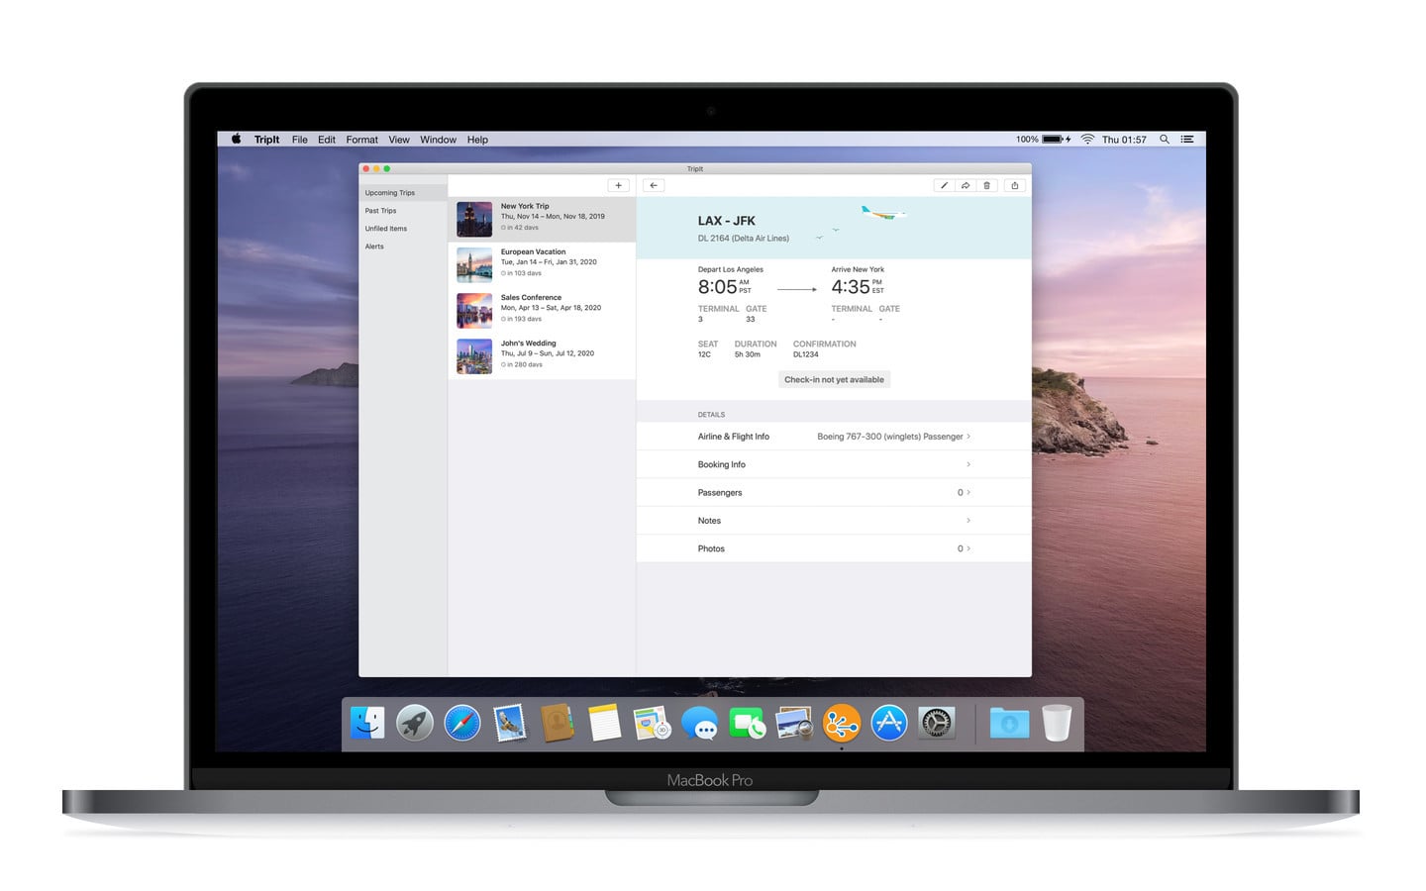Screen dimensions: 1426x891
Task: Add a new trip with the plus icon
Action: tap(618, 185)
